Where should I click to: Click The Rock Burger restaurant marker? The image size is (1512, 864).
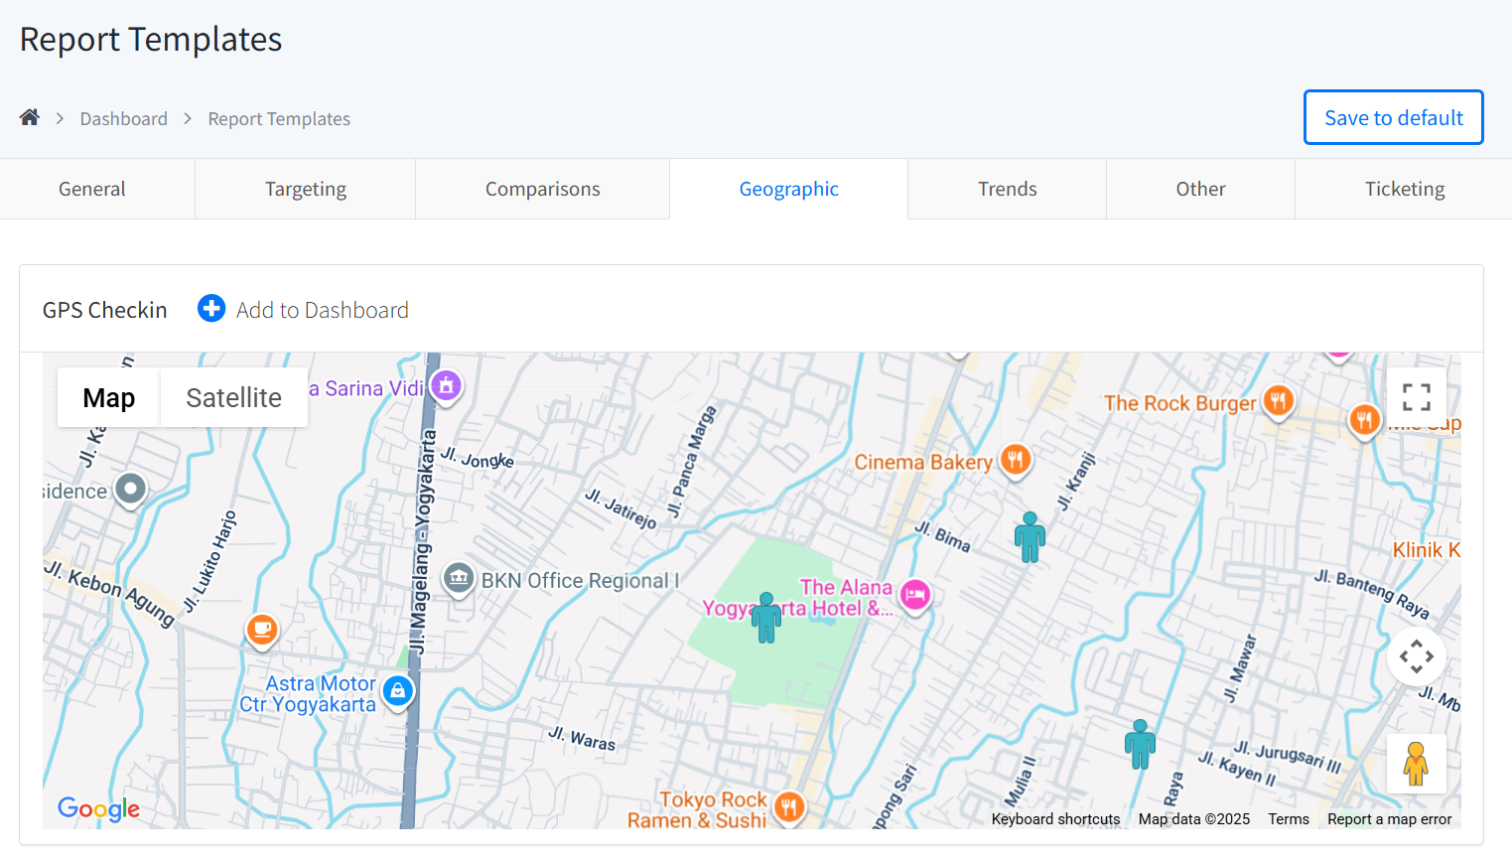[x=1278, y=401]
